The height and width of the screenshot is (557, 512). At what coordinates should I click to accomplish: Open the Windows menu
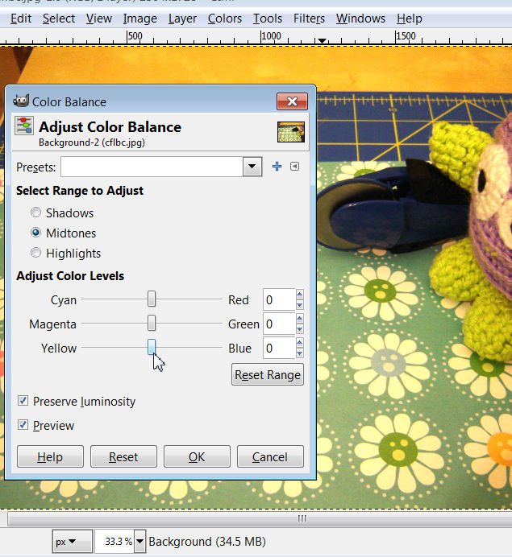point(360,19)
